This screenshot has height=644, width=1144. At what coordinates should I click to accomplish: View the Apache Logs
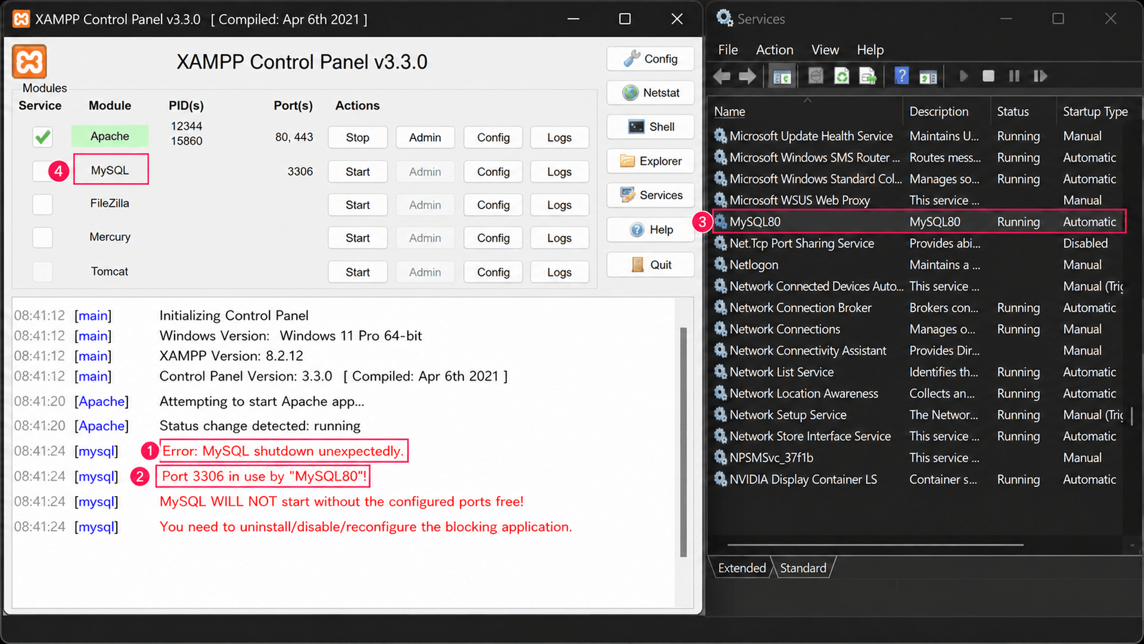click(559, 137)
